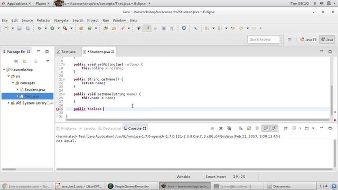338x190 pixels.
Task: Click the Quick Access search field
Action: (x=264, y=40)
